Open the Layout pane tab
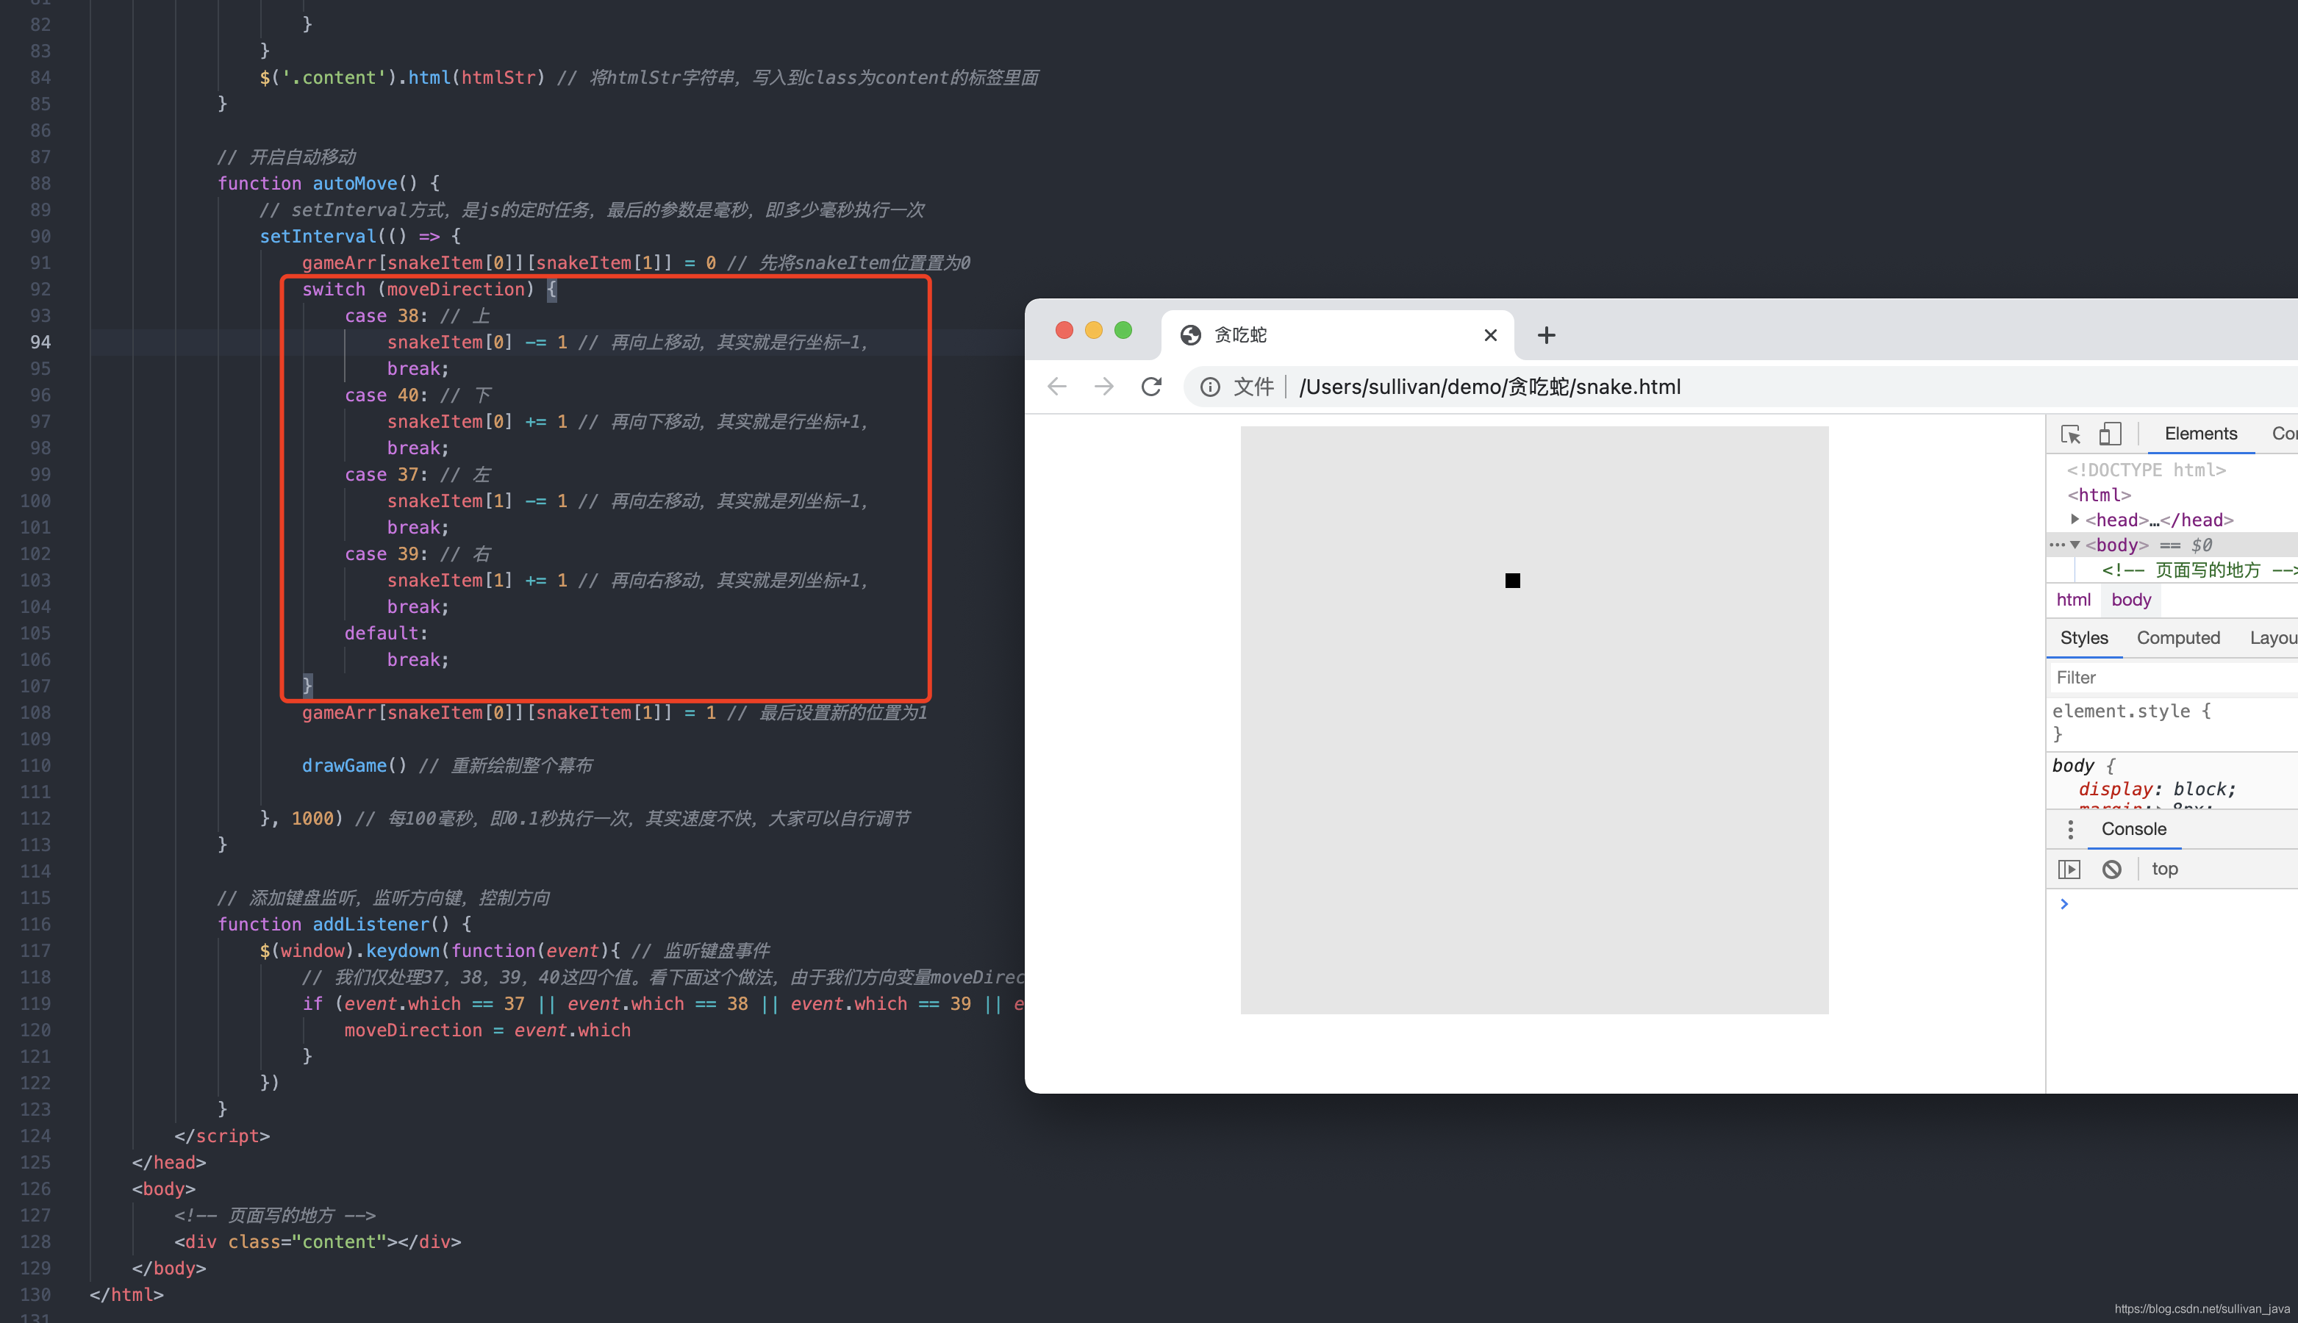2298x1323 pixels. pos(2272,638)
